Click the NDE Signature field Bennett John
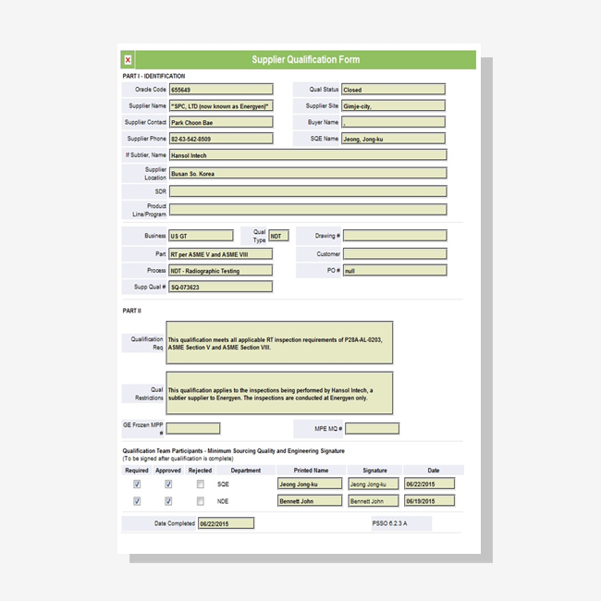 tap(374, 500)
